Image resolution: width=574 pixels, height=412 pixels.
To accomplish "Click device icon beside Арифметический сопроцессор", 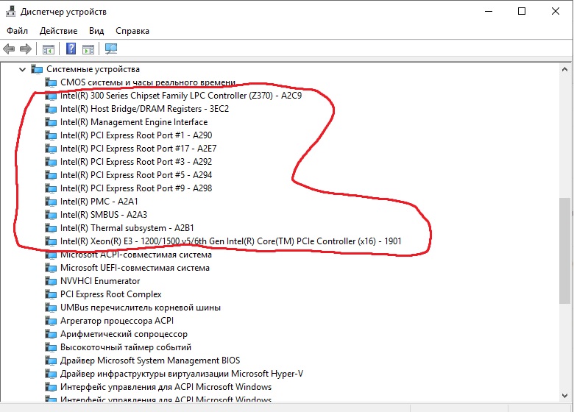I will (51, 334).
